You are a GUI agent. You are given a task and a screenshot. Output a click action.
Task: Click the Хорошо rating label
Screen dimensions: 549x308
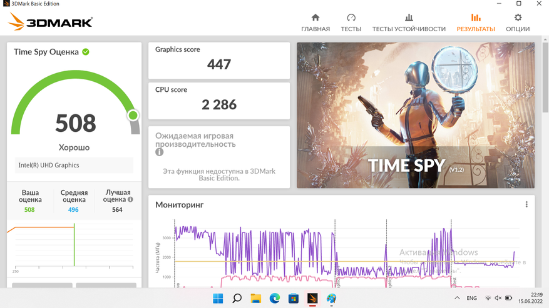coord(74,147)
